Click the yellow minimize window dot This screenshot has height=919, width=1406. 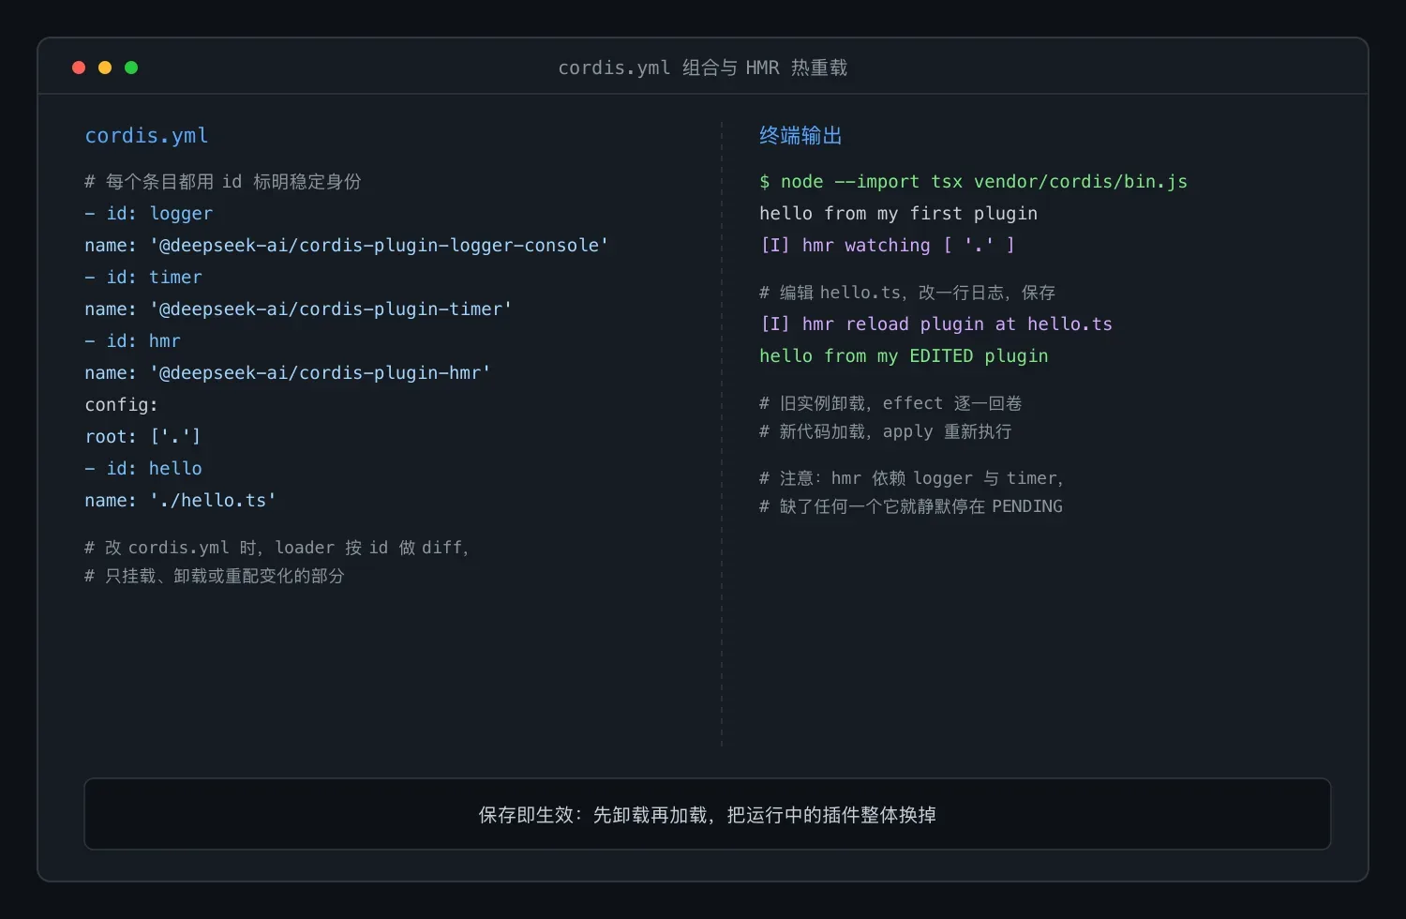coord(105,68)
